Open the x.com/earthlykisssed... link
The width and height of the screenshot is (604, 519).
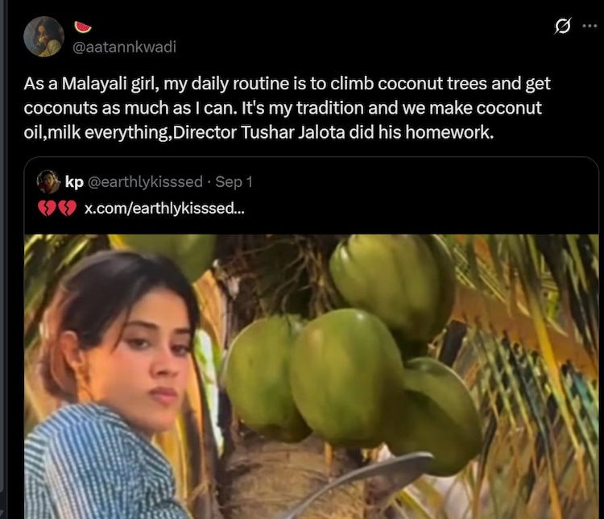point(163,208)
